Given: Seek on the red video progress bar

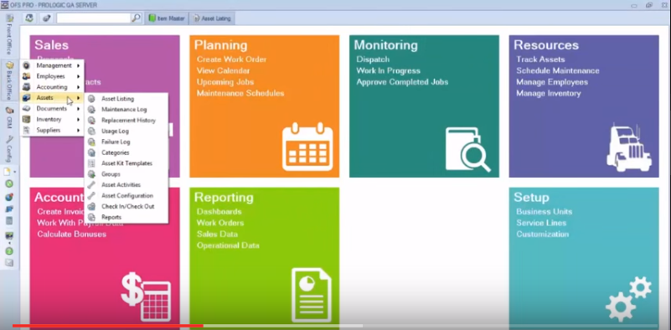Looking at the screenshot, I should [x=108, y=326].
